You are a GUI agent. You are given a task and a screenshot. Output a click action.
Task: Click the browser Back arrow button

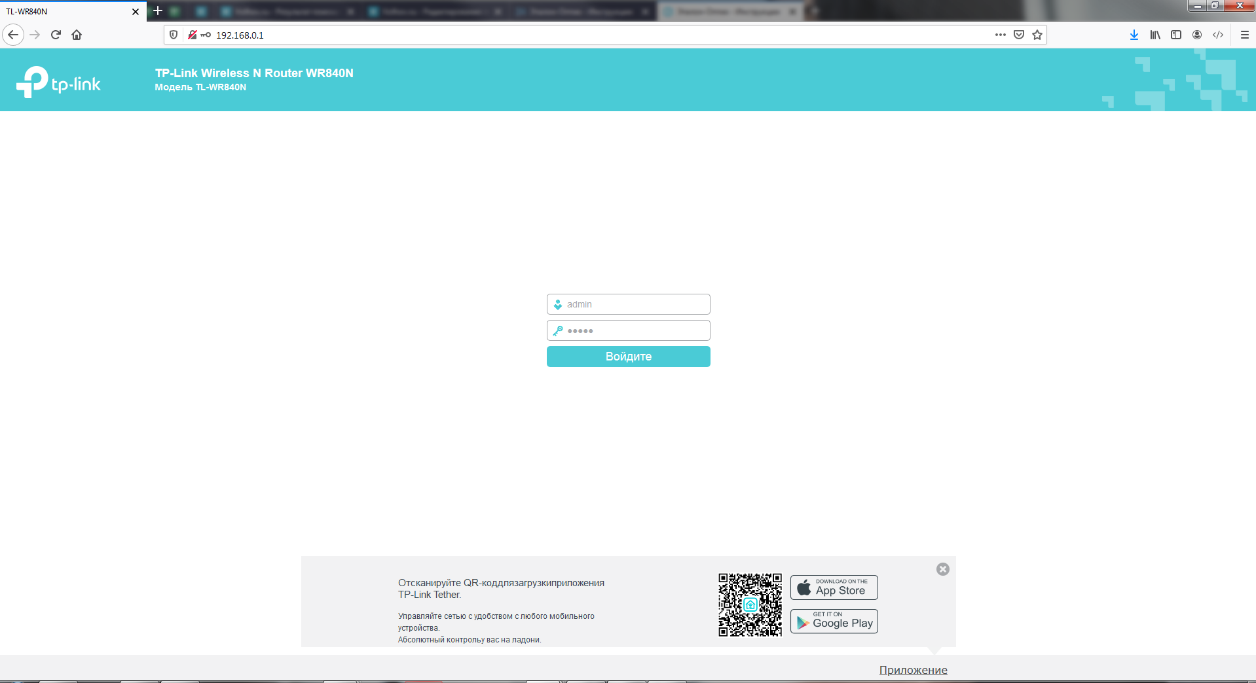point(13,35)
